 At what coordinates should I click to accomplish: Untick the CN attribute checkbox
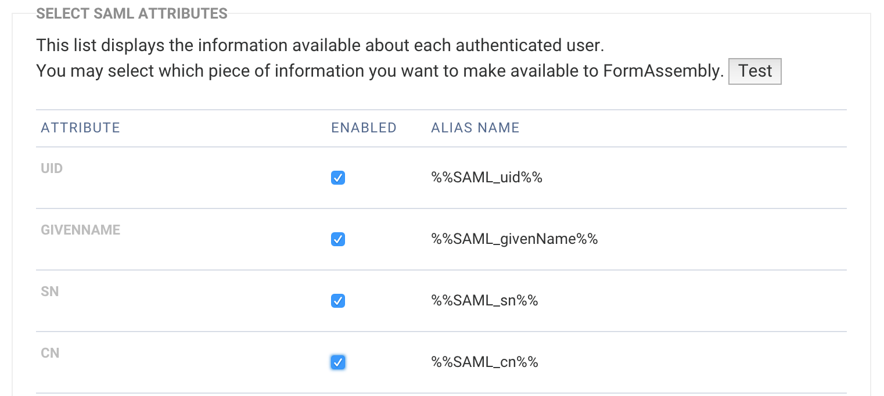pos(337,362)
